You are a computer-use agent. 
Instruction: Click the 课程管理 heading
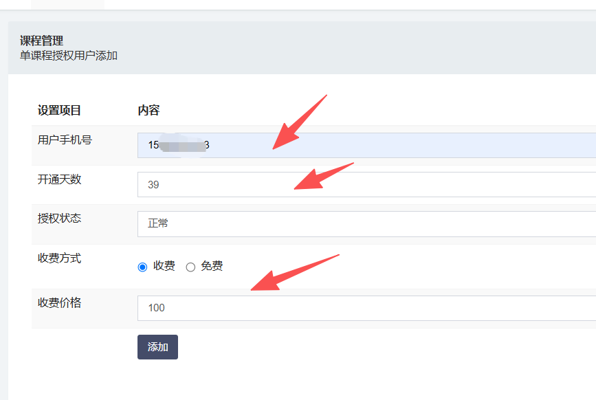pos(41,41)
